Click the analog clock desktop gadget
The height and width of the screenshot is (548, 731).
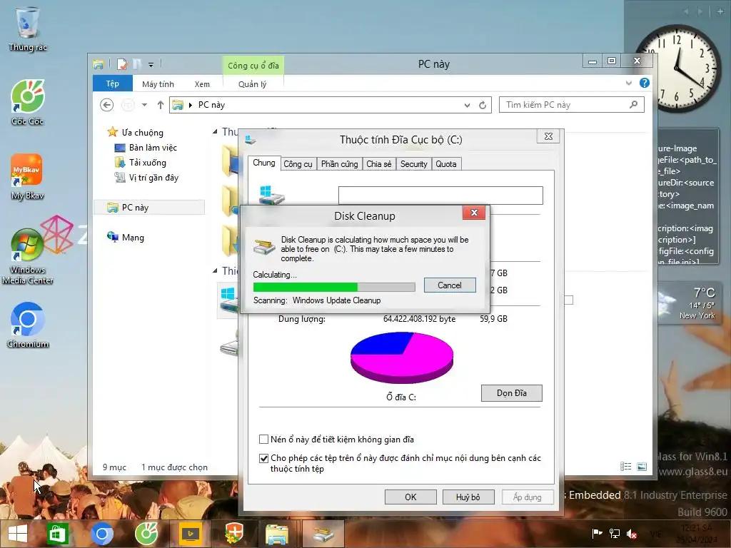[x=677, y=68]
